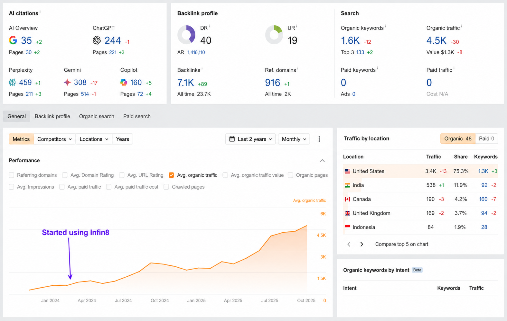Click the United Kingdom flag icon
Screen dimensions: 507x321
click(x=347, y=213)
